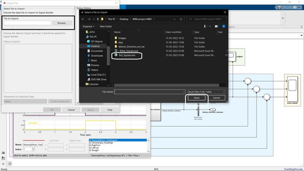Viewport: 304px width, 171px height.
Task: Toggle LeftTurn signal checkbox
Action: (90, 148)
